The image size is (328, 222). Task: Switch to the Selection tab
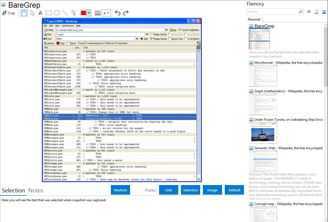[x=13, y=191]
